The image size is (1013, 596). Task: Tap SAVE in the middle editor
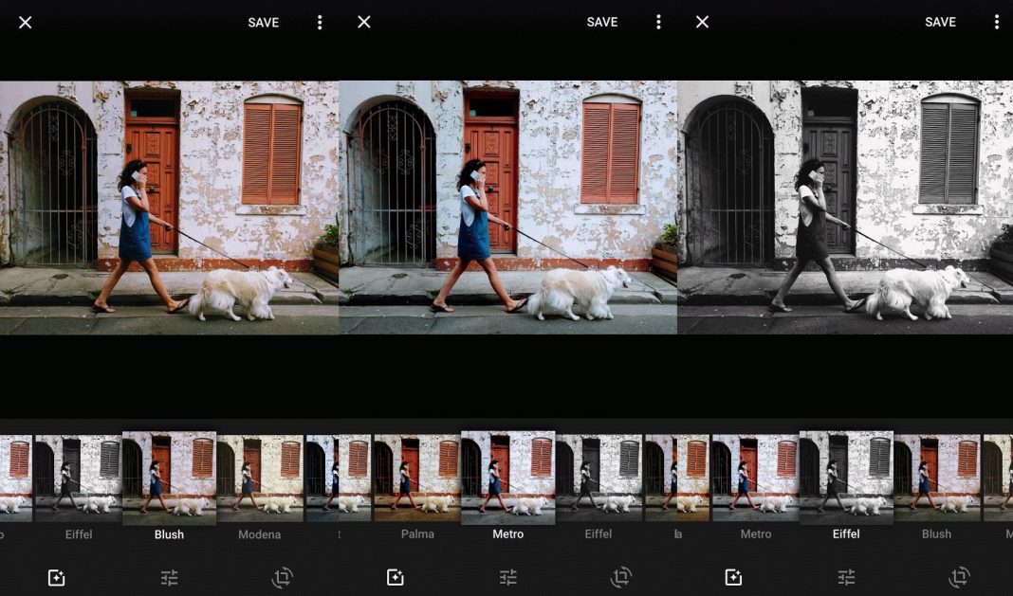(601, 22)
